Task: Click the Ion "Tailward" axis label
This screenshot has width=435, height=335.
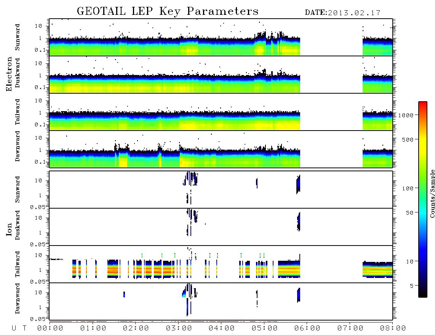Action: pyautogui.click(x=18, y=264)
